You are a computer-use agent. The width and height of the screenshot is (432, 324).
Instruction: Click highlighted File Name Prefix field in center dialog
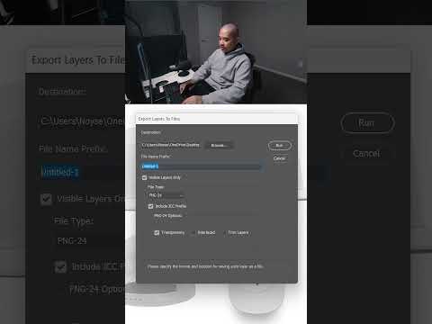(201, 166)
